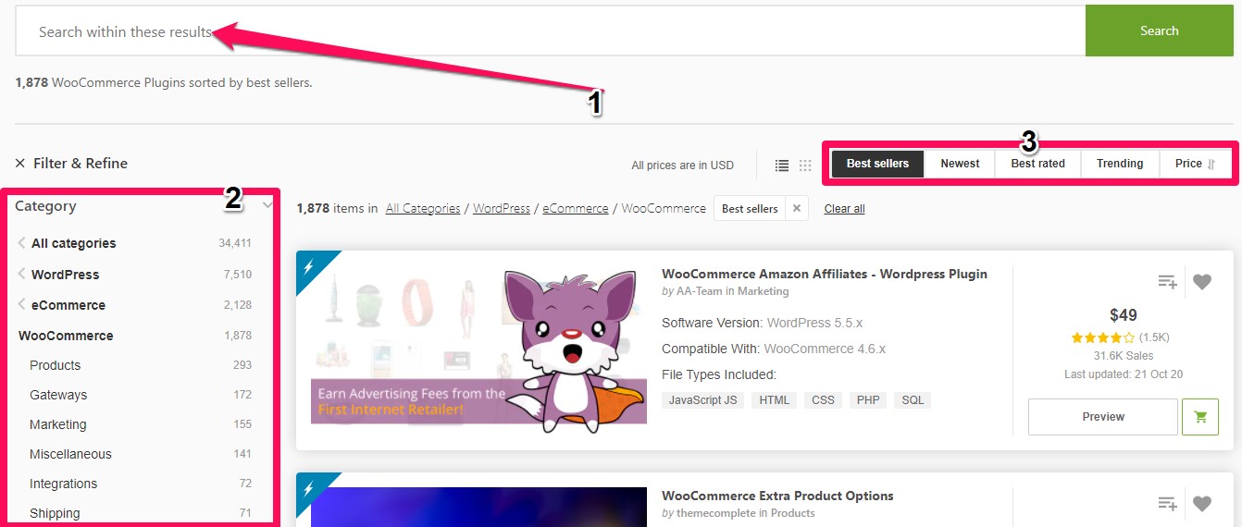Add Extra Product Options to collection
1242x527 pixels.
pos(1167,504)
